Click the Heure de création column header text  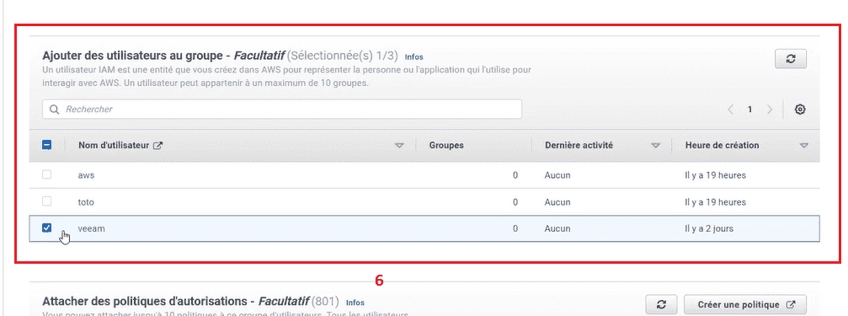(x=722, y=146)
